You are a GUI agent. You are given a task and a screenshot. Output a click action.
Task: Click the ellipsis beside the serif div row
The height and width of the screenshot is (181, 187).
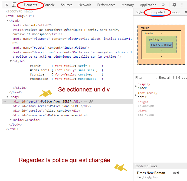[4, 101]
